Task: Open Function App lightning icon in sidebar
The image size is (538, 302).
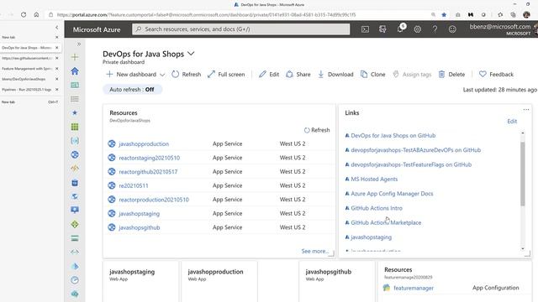Action: pyautogui.click(x=75, y=169)
